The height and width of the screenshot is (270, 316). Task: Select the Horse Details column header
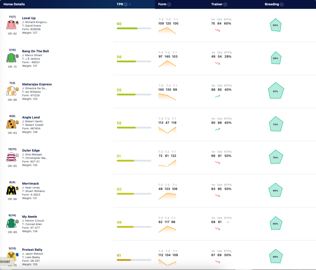pyautogui.click(x=14, y=4)
